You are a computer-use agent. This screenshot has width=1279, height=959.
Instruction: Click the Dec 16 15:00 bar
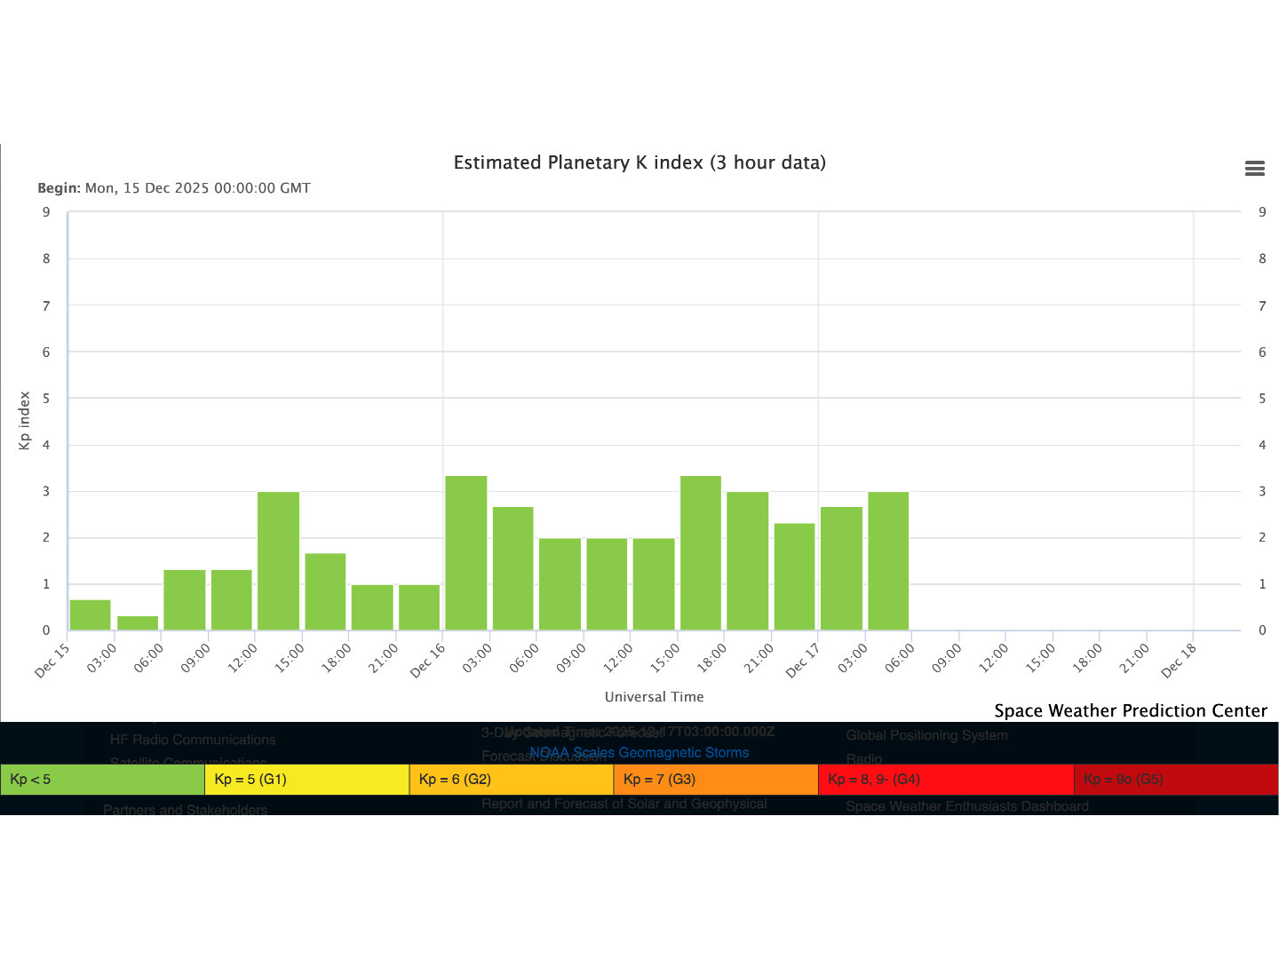[x=701, y=553]
